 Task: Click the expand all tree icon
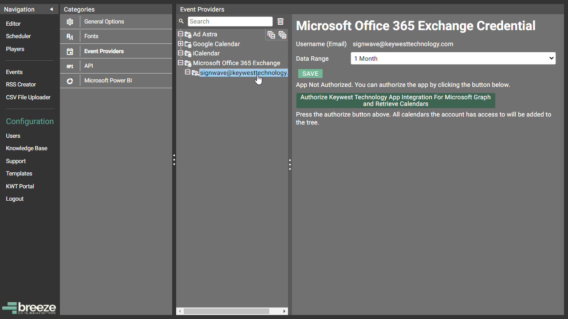click(283, 35)
